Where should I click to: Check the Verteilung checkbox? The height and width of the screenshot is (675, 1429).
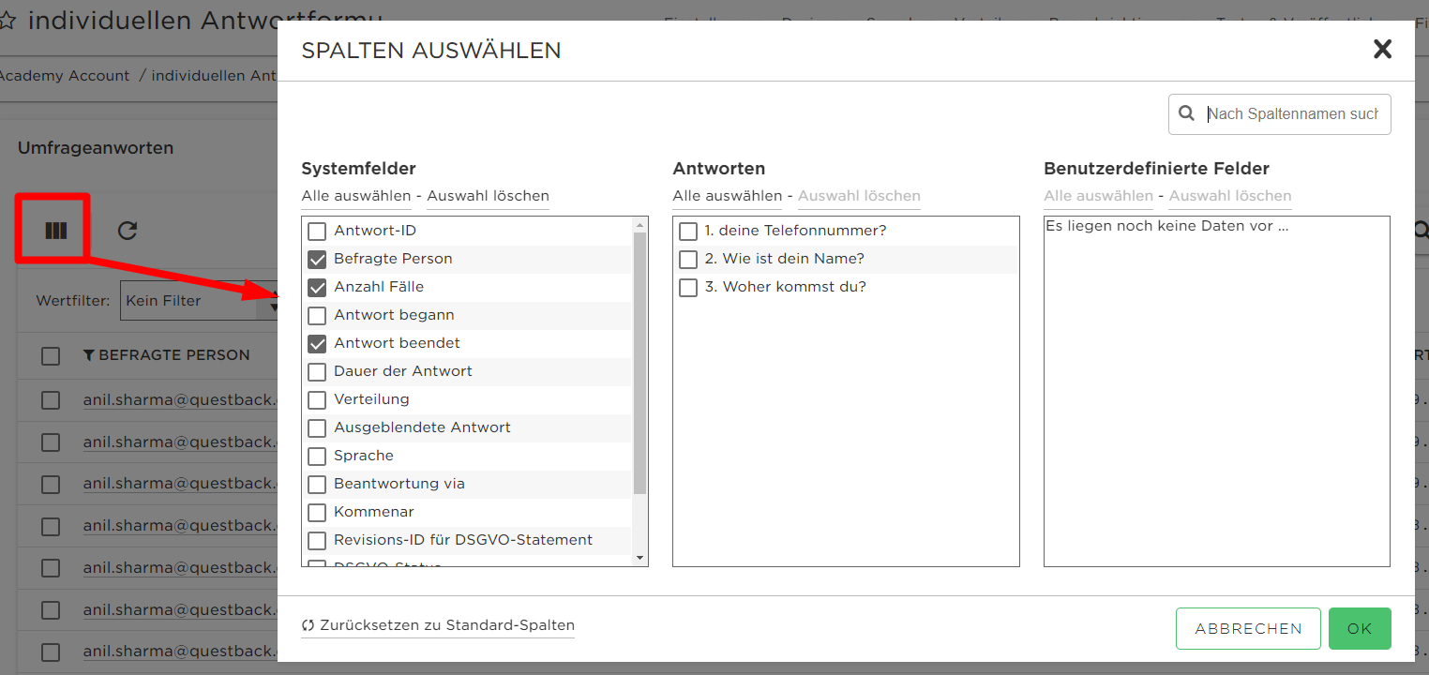(317, 400)
